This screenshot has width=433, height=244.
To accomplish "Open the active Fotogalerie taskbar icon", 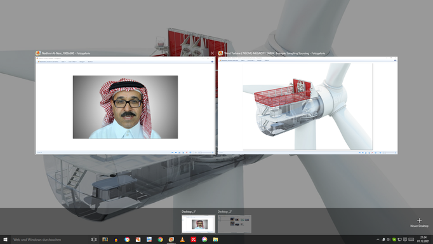I will point(171,240).
